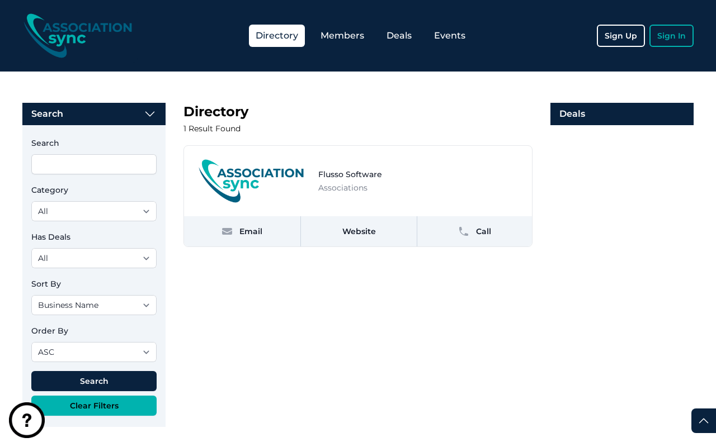Screen dimensions: 716x447
Task: Open the Has Deals dropdown
Action: (x=94, y=258)
